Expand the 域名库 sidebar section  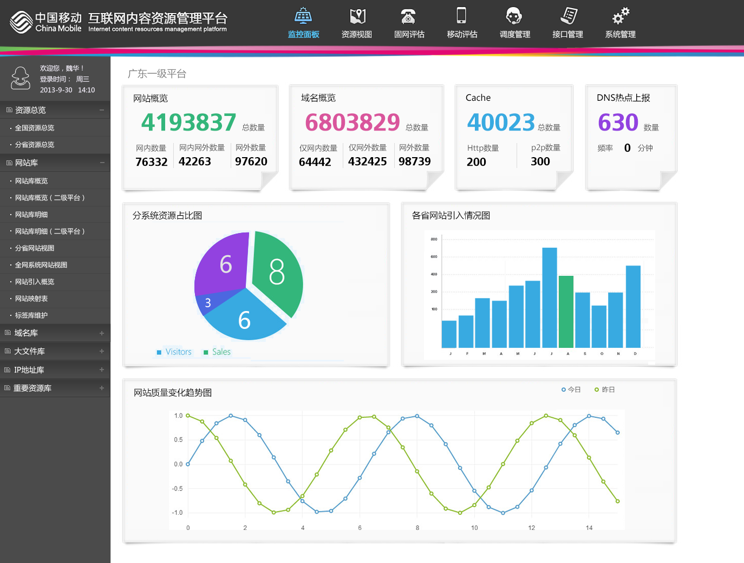(x=101, y=333)
